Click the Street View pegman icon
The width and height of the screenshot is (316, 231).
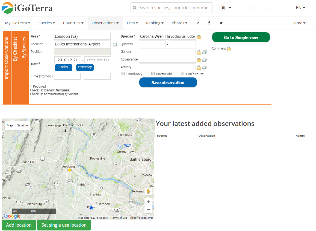(148, 191)
